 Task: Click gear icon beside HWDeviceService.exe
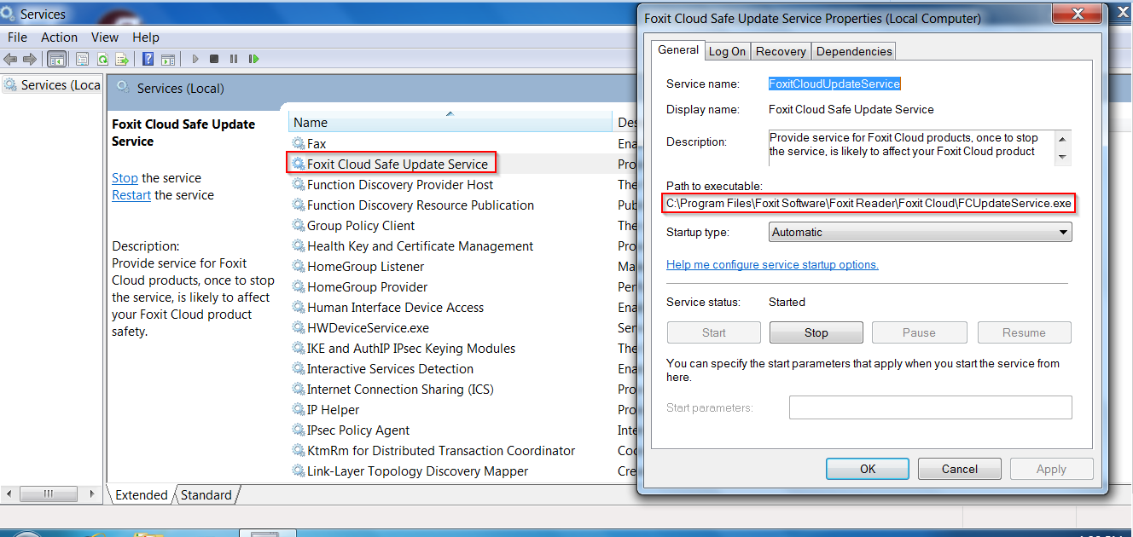pyautogui.click(x=299, y=328)
